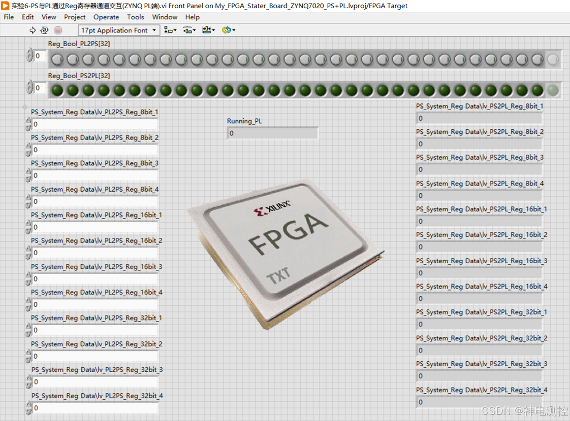Click index stepper of Reg_Bool_PL2PS[32] array
Image resolution: width=570 pixels, height=421 pixels.
(30, 55)
